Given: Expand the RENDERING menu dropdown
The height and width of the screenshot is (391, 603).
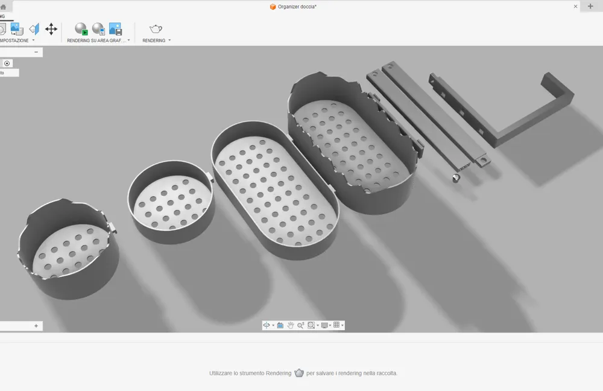Looking at the screenshot, I should (x=169, y=40).
